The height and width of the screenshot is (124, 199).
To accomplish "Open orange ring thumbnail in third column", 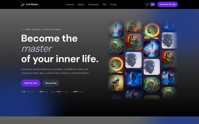I will (152, 31).
